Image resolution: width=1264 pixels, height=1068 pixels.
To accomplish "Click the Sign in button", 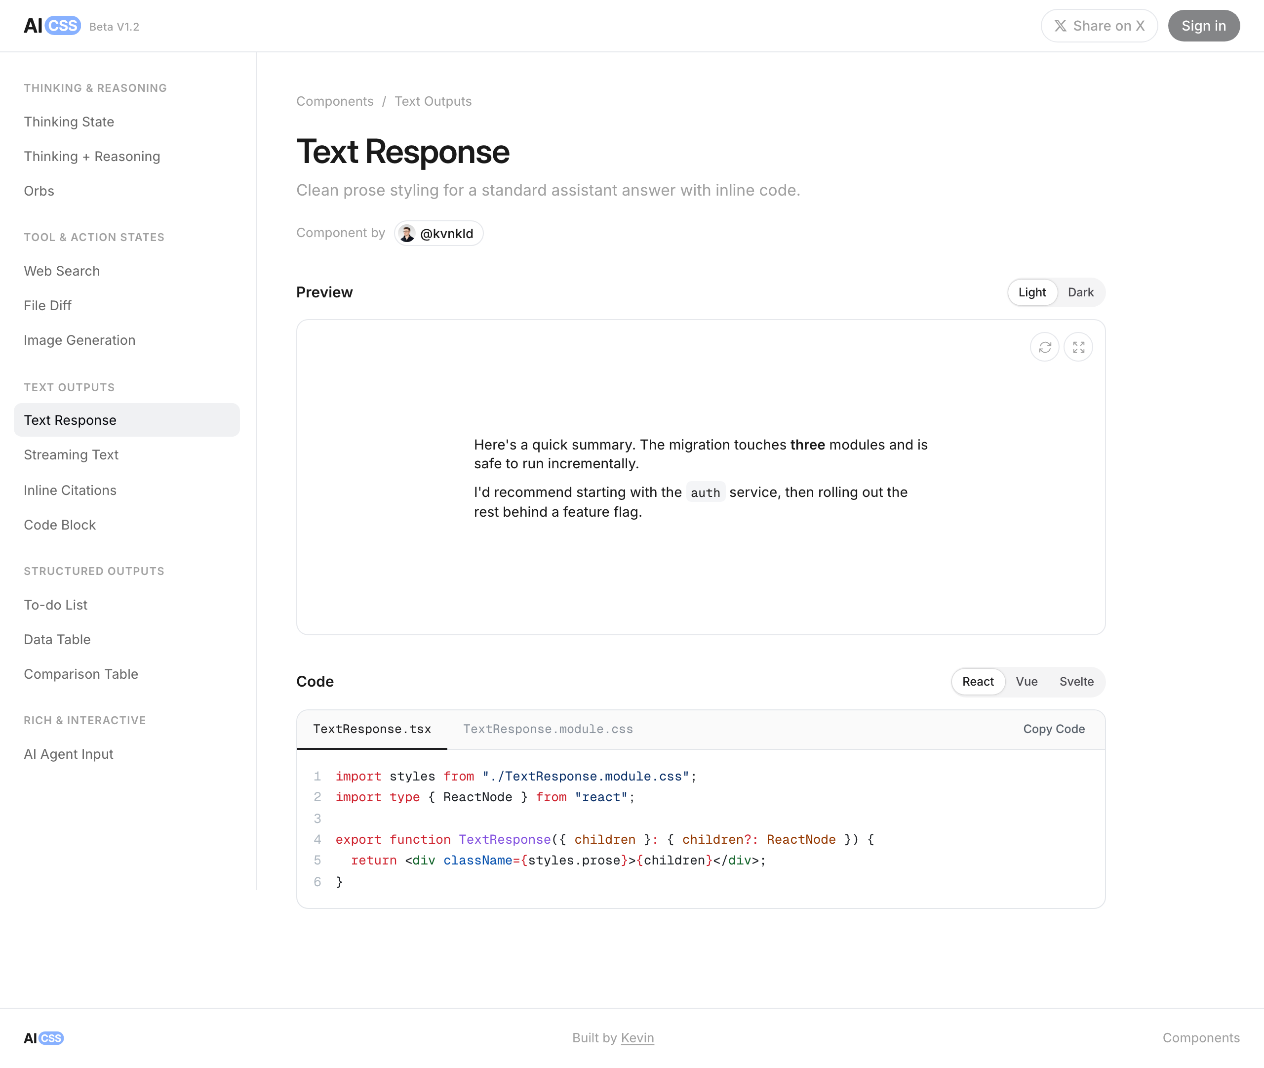I will 1203,26.
